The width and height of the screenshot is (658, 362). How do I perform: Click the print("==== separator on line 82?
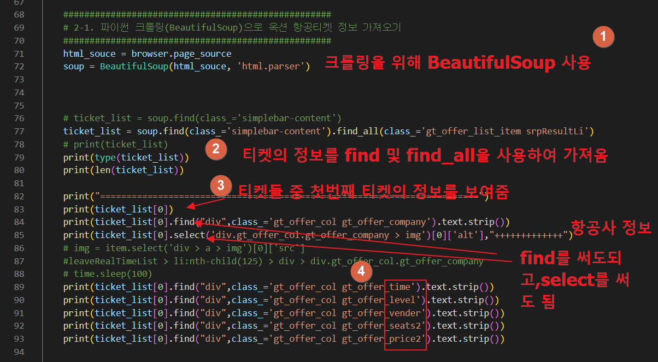coord(276,196)
